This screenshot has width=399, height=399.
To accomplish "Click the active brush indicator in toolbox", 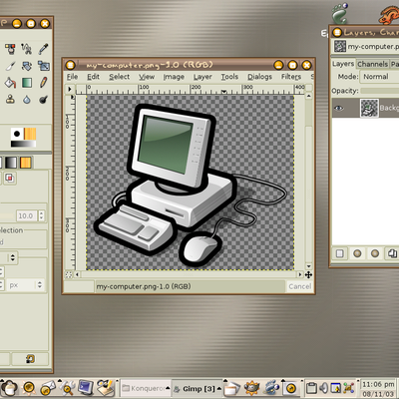I will point(17,134).
